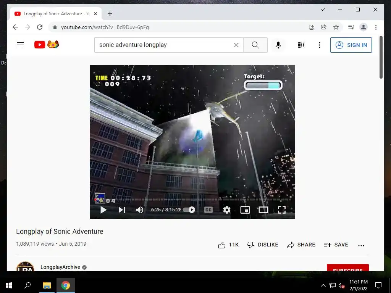Open taskbar clock and date
Screen dimensions: 391x293
point(358,285)
